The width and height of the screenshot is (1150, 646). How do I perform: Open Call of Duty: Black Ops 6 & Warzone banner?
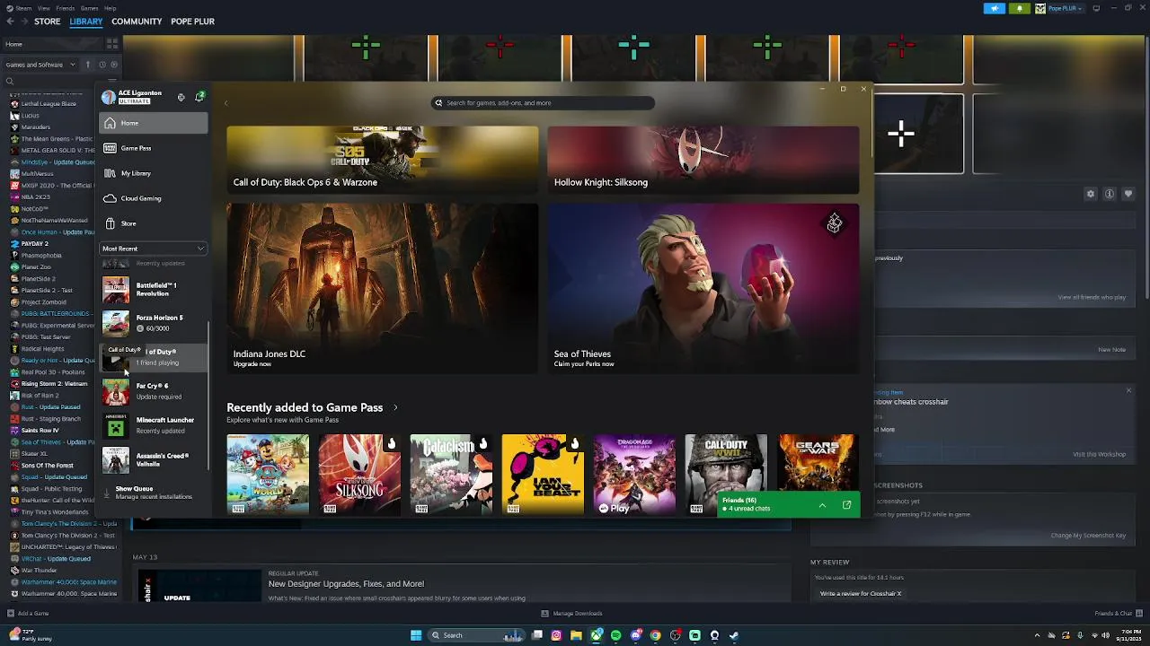pos(383,160)
